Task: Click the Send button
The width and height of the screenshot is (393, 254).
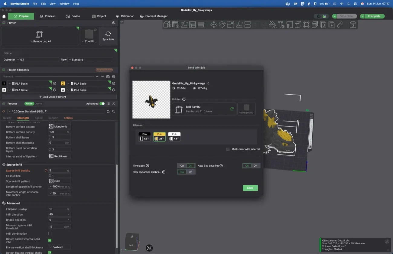Action: coord(250,188)
